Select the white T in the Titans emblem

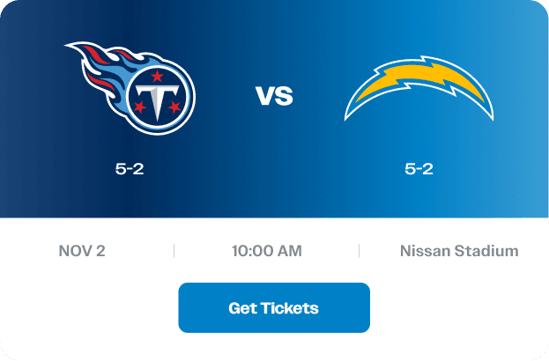pos(157,101)
